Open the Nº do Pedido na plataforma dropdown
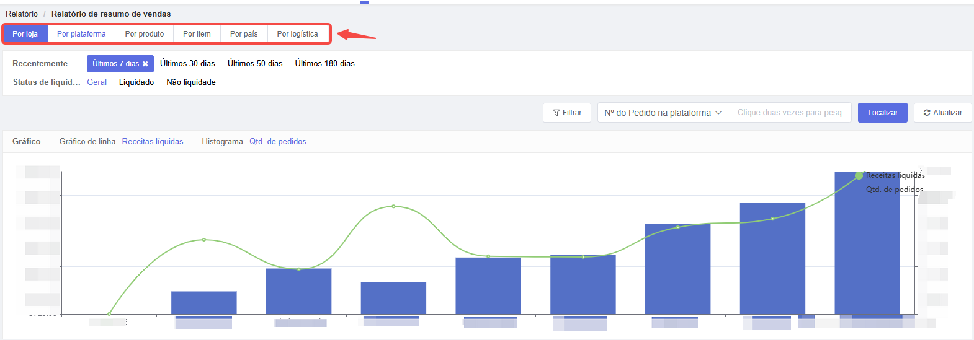This screenshot has height=340, width=974. [663, 113]
